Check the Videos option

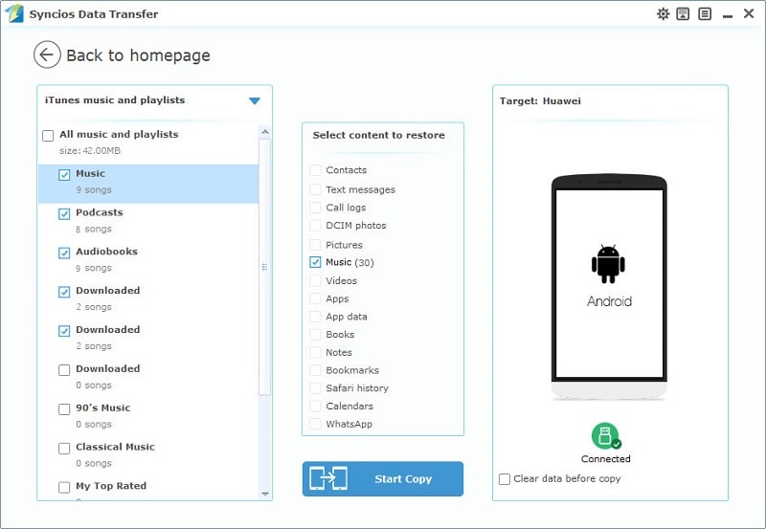point(315,280)
